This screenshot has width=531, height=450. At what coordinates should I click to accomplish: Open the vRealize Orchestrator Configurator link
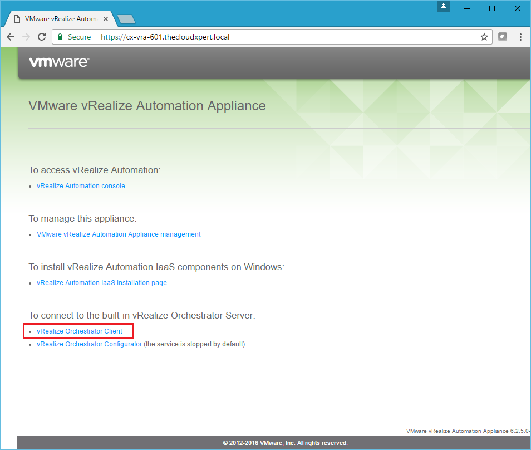pyautogui.click(x=89, y=344)
